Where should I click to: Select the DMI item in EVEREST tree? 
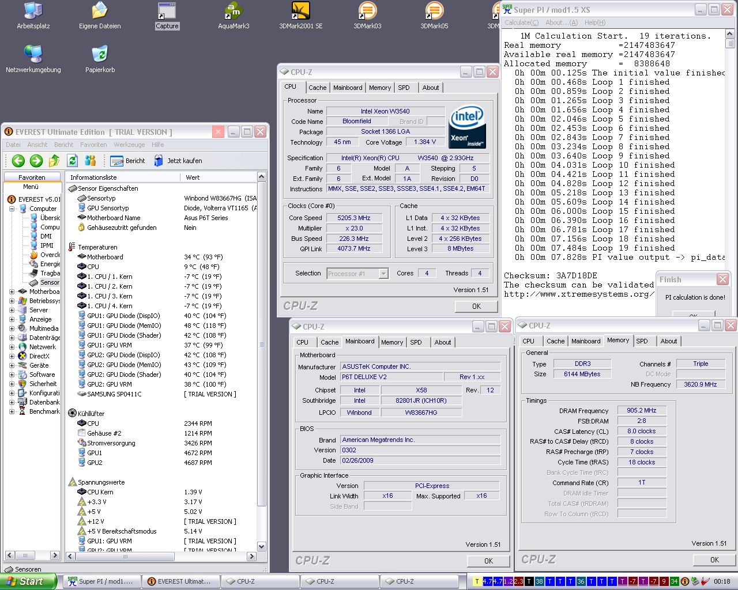point(41,236)
